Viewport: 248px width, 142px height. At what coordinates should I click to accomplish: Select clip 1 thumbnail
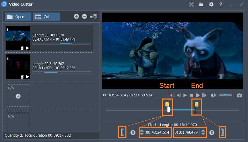click(18, 38)
